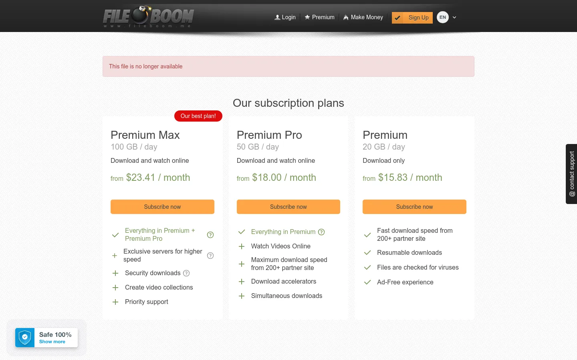577x360 pixels.
Task: Expand the Priority support plus icon
Action: pos(115,302)
